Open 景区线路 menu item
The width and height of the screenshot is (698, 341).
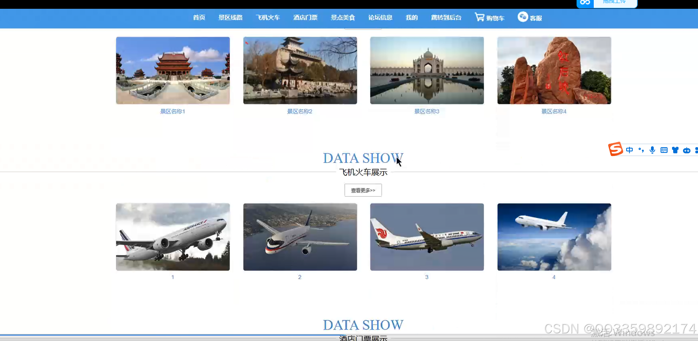click(x=231, y=18)
